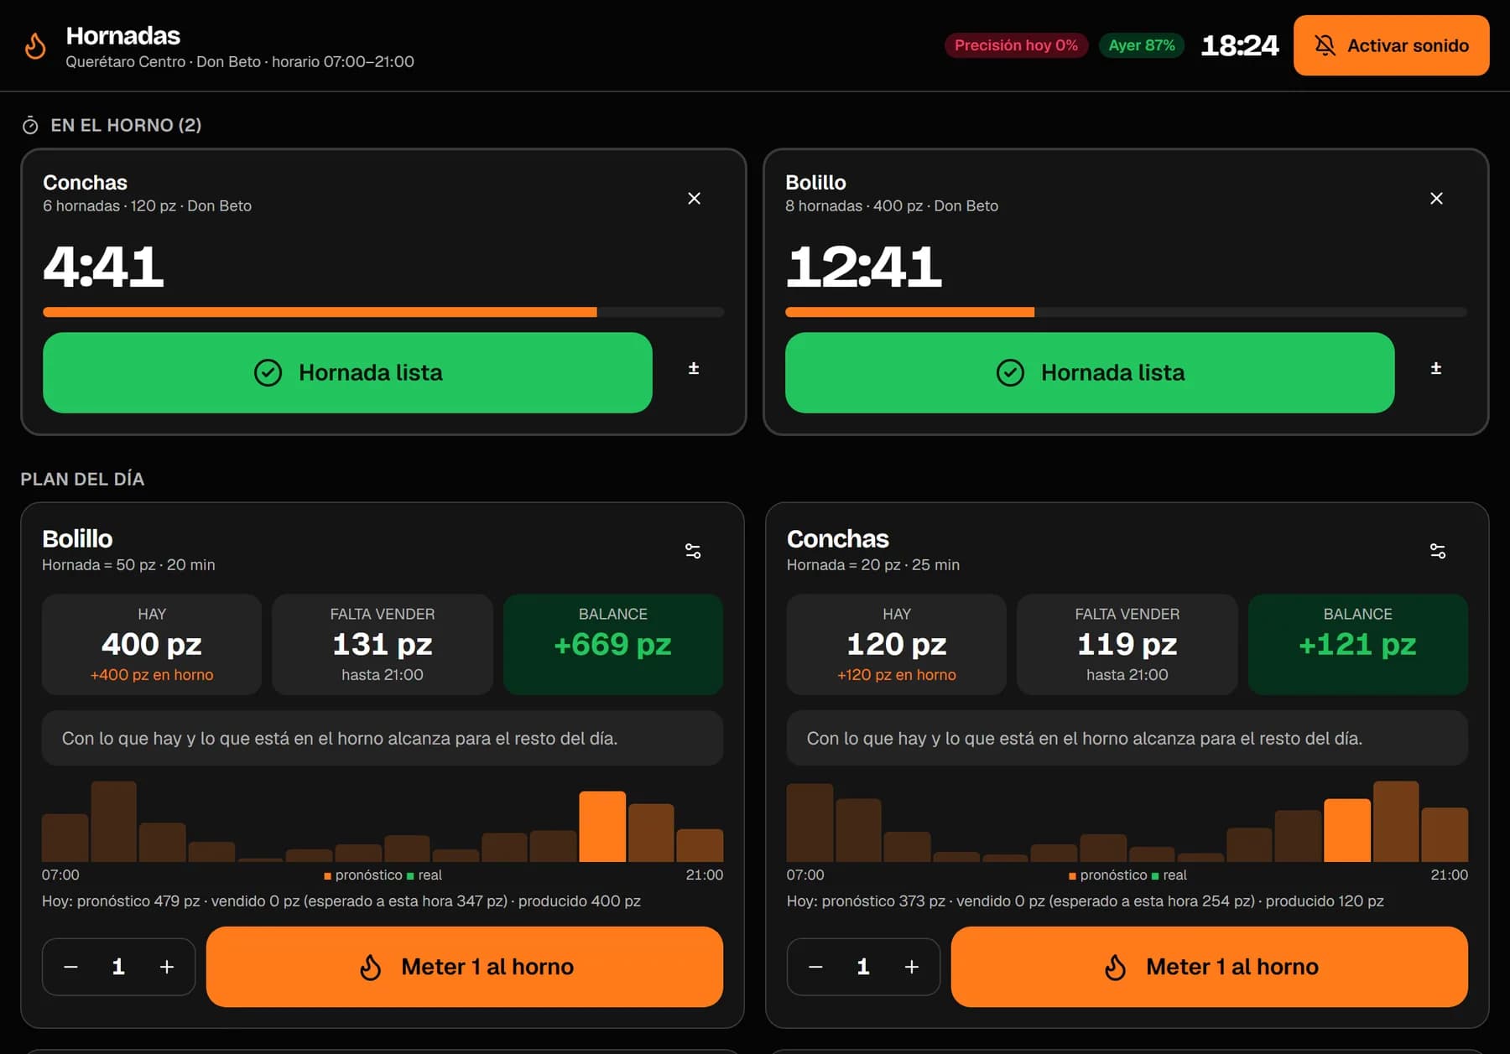Screen dimensions: 1510x1054
Task: Click the 12:41 Bolillo countdown timer
Action: 864,267
